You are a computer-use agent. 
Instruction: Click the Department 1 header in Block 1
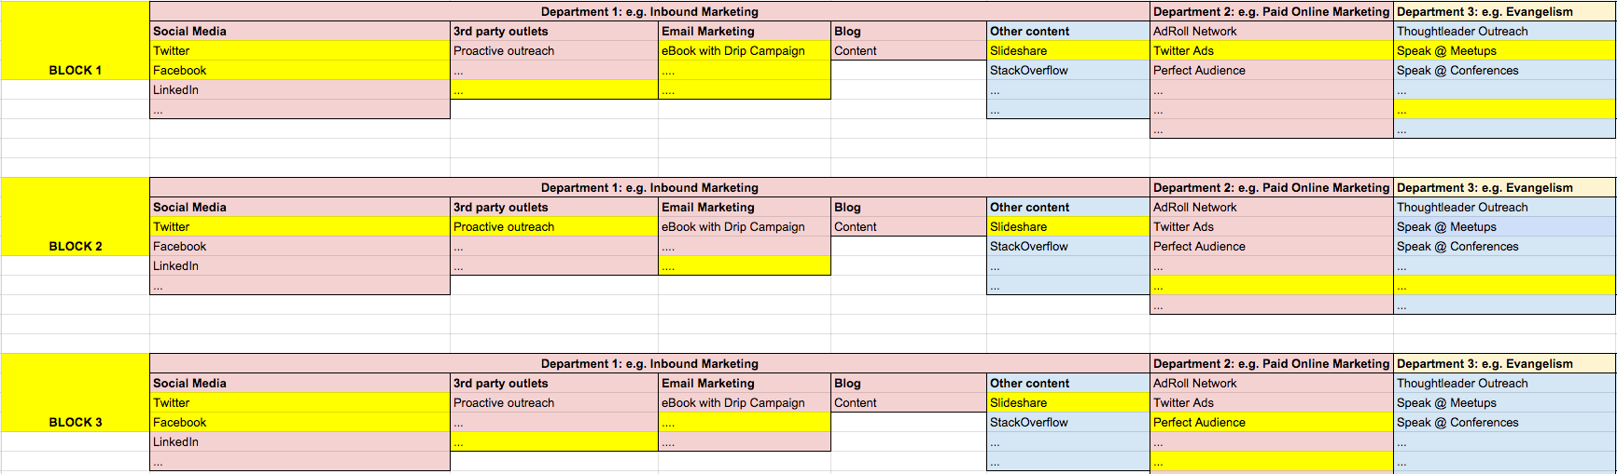pyautogui.click(x=649, y=11)
